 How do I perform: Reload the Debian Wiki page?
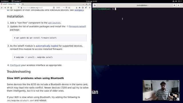(x=8, y=8)
